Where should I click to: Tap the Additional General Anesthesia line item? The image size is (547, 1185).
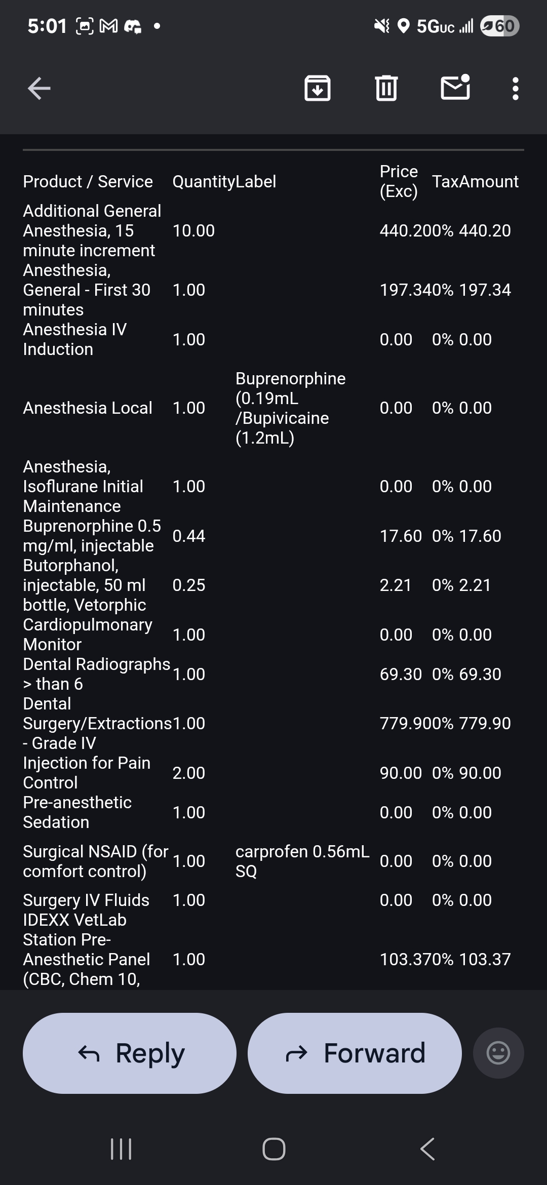click(x=92, y=230)
